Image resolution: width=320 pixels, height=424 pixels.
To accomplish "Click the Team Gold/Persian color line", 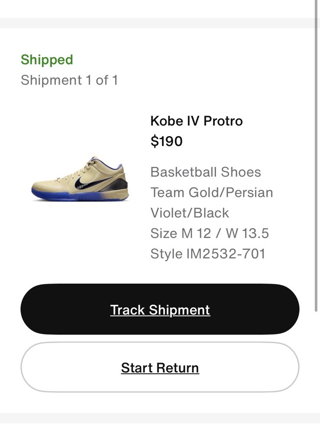I will click(x=212, y=192).
